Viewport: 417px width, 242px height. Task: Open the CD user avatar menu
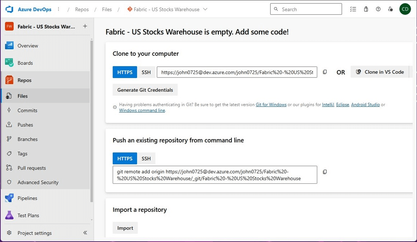click(x=405, y=9)
